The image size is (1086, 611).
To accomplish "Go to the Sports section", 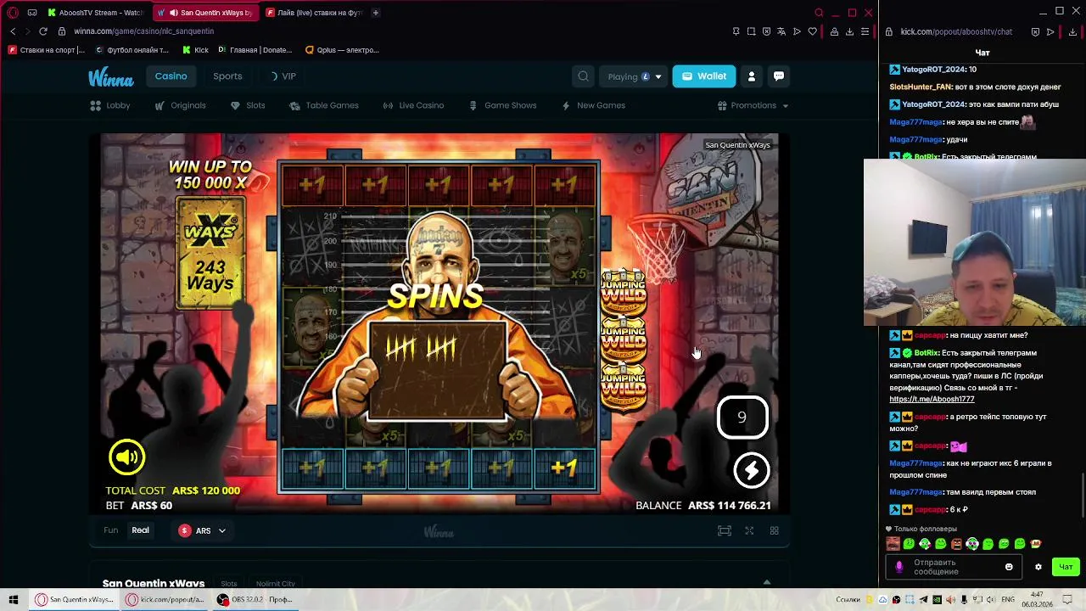I will point(227,76).
